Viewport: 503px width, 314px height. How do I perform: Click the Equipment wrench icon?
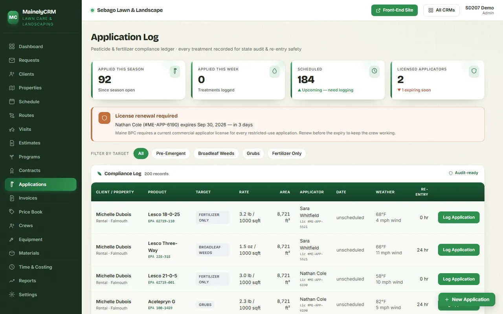pyautogui.click(x=12, y=239)
